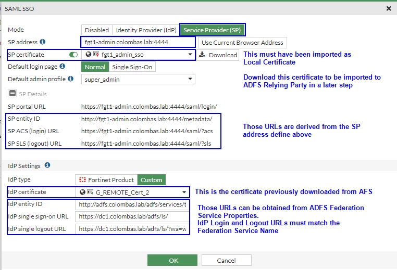Open the Default admin profile dropdown

point(138,80)
